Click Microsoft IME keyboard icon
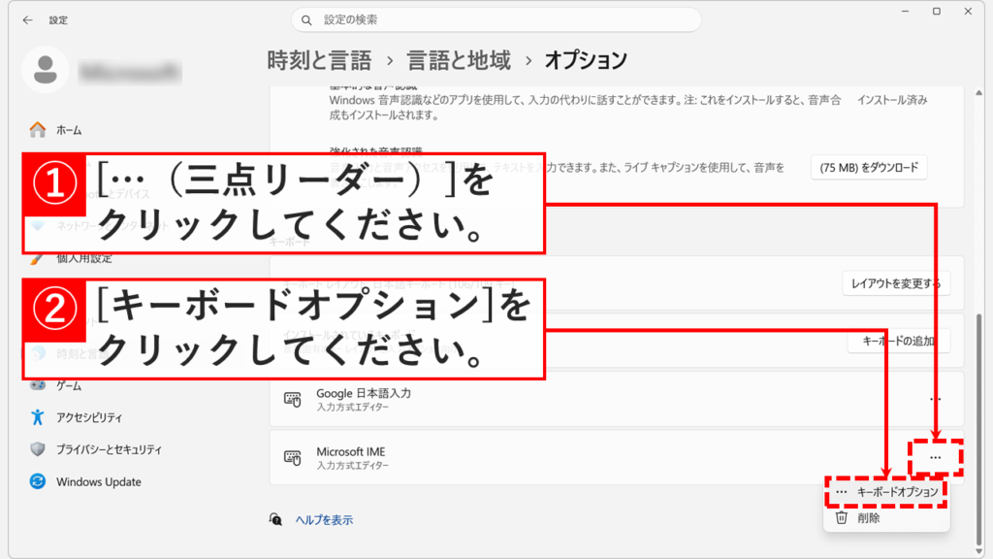993x559 pixels. [293, 458]
